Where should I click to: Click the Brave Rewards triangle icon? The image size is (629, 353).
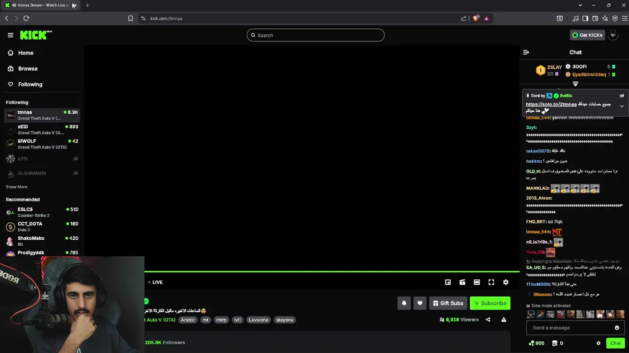pyautogui.click(x=486, y=18)
